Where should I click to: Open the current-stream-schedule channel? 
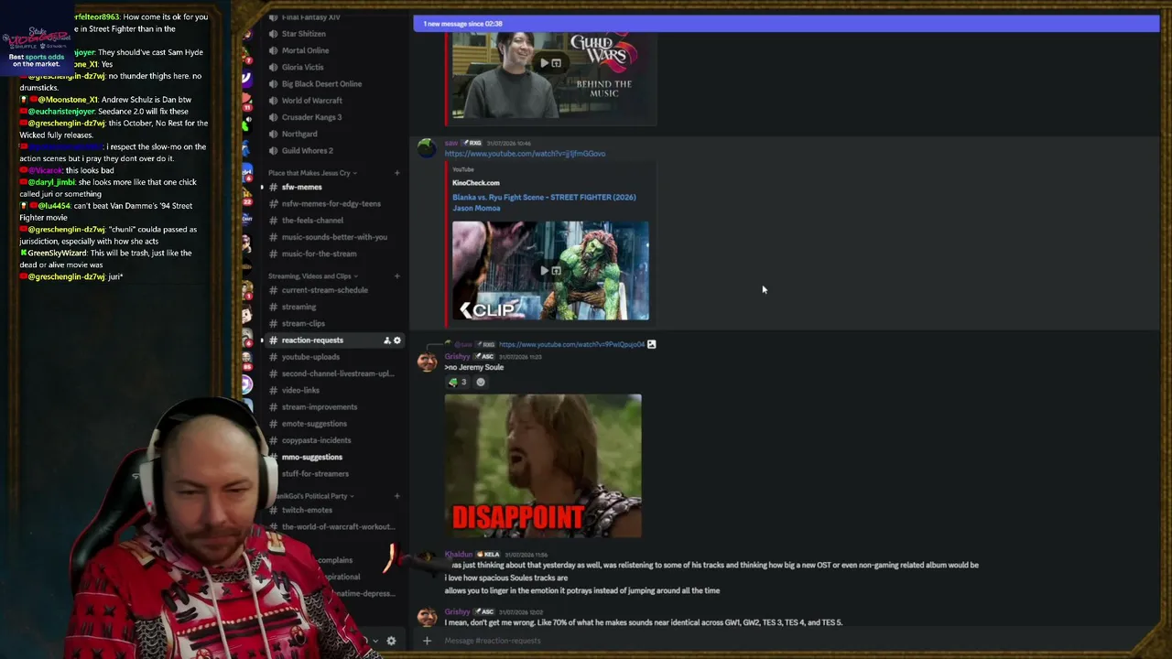click(x=325, y=290)
